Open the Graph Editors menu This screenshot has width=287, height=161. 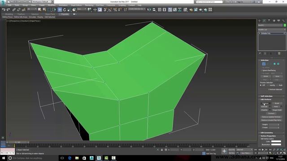pyautogui.click(x=76, y=5)
